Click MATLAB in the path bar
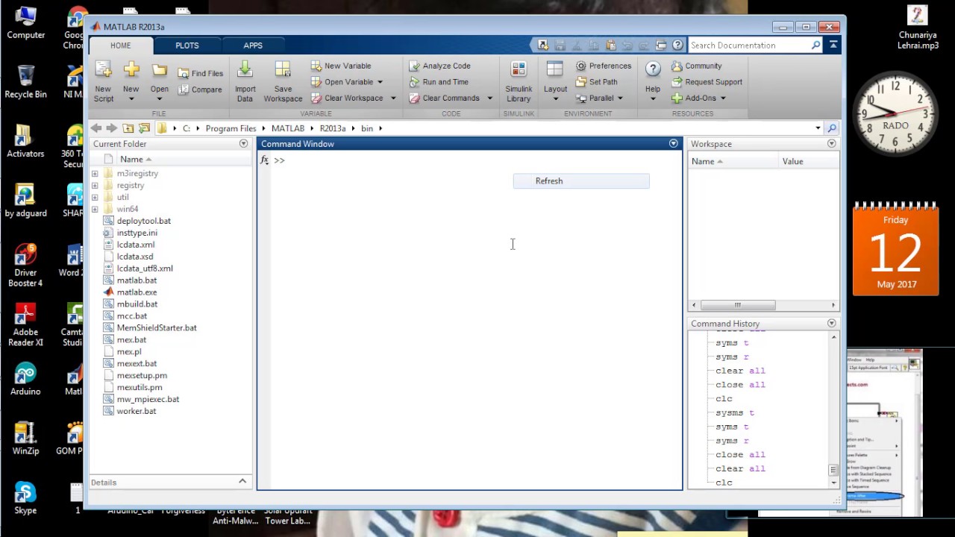The height and width of the screenshot is (537, 955). click(x=288, y=128)
